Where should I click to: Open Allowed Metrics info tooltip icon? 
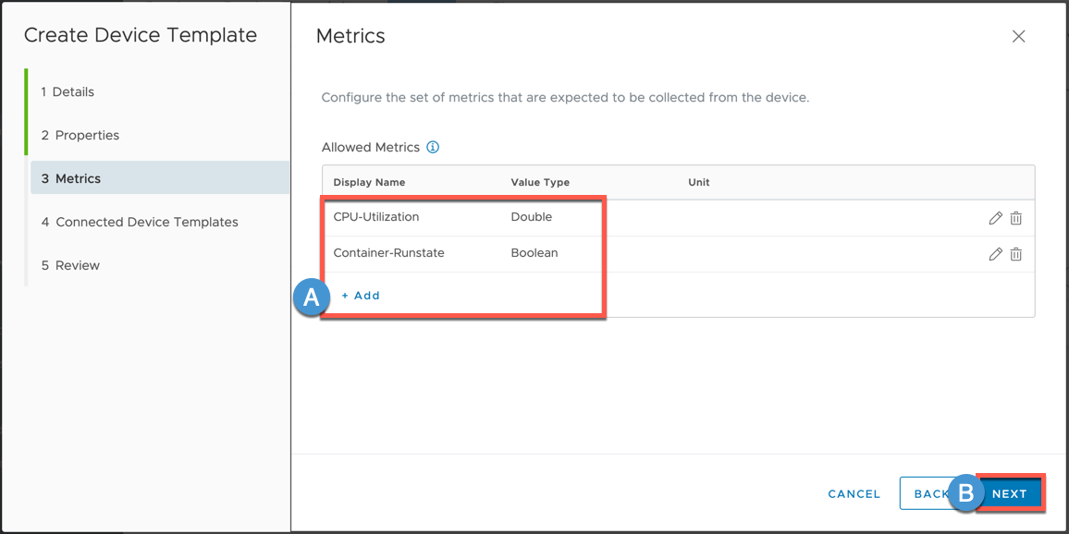tap(433, 147)
